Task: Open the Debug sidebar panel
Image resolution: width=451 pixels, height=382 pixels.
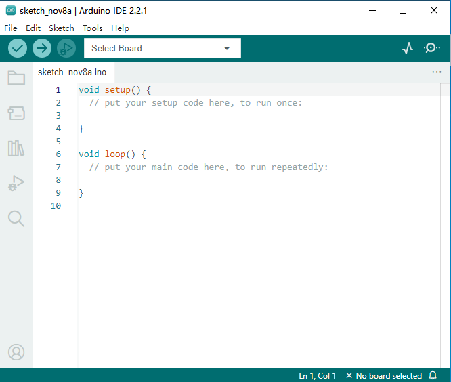Action: click(x=16, y=184)
